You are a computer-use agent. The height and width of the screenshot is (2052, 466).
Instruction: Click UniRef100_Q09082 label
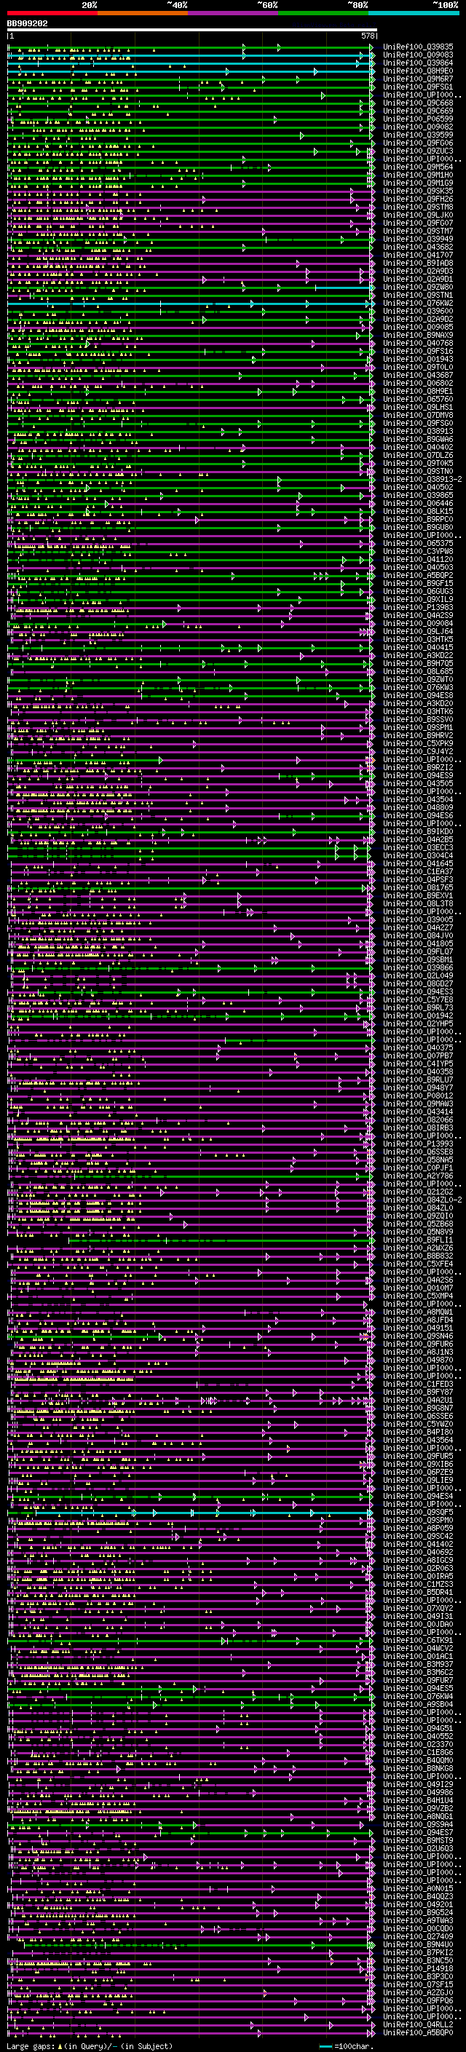[x=418, y=127]
